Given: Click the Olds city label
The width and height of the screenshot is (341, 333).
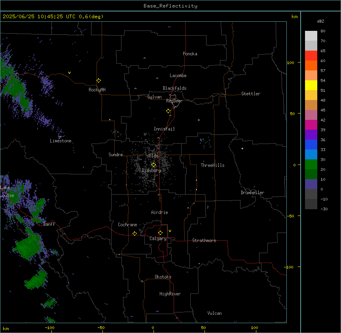Looking at the screenshot, I should coord(153,156).
